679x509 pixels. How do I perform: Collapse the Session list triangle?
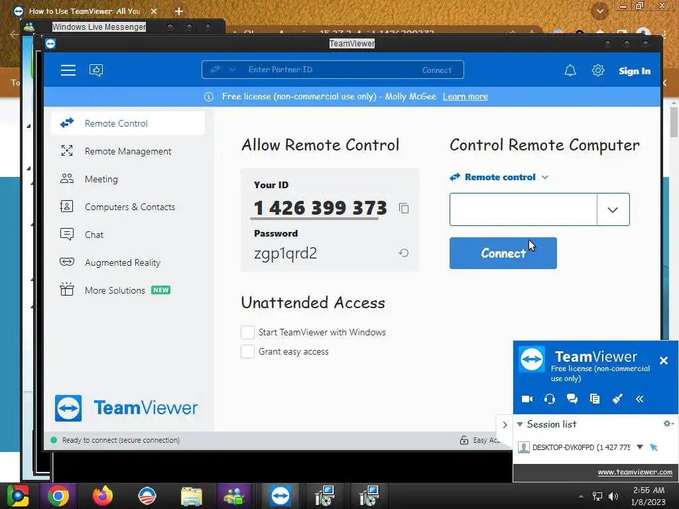[x=520, y=425]
